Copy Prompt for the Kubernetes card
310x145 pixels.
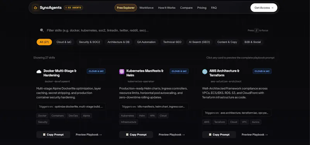click(x=136, y=135)
